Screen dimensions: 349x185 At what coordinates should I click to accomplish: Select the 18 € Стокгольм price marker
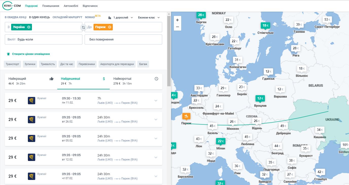[265, 26]
